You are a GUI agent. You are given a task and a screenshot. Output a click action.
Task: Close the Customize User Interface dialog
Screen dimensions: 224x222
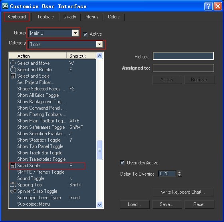pos(218,6)
